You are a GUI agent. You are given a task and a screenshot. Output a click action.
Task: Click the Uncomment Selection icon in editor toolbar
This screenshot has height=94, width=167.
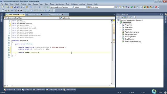pyautogui.click(x=28, y=10)
